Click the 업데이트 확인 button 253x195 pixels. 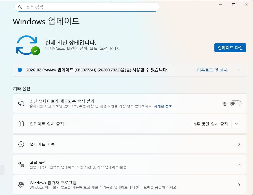230,48
